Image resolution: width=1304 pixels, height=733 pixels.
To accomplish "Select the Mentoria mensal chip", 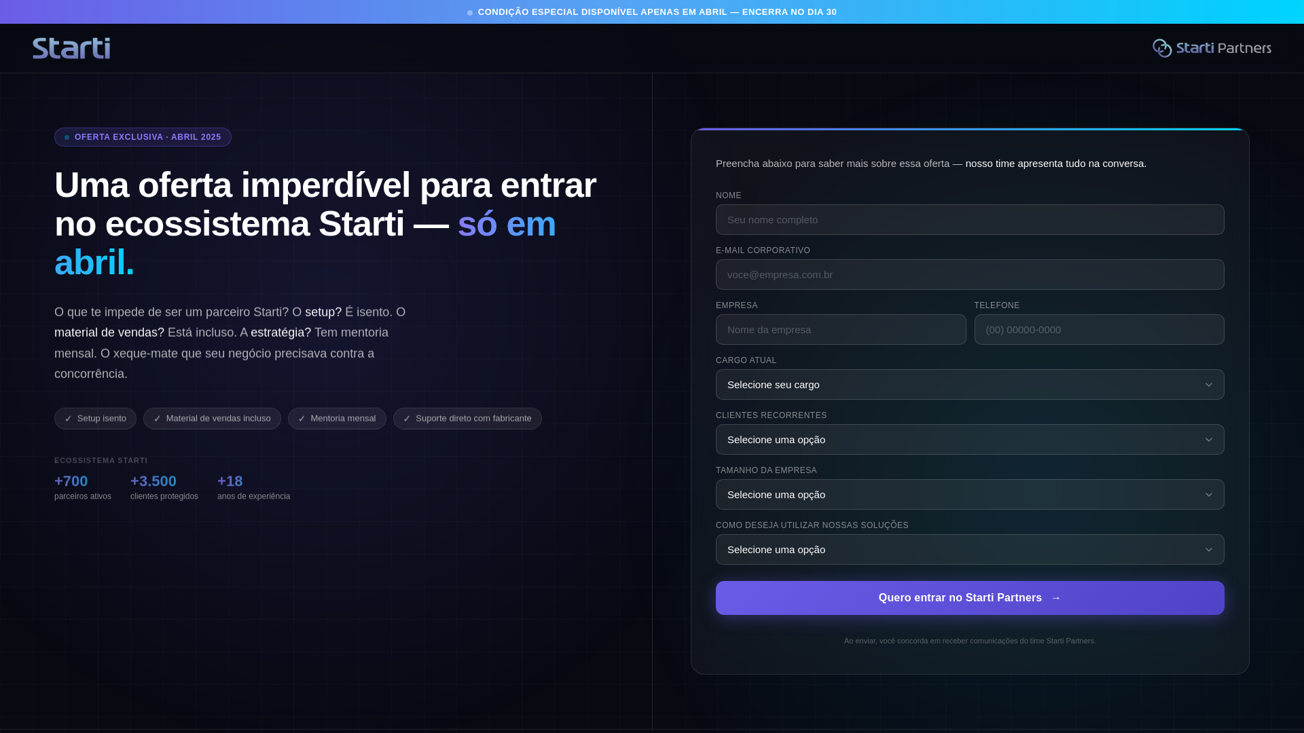I will 337,419.
